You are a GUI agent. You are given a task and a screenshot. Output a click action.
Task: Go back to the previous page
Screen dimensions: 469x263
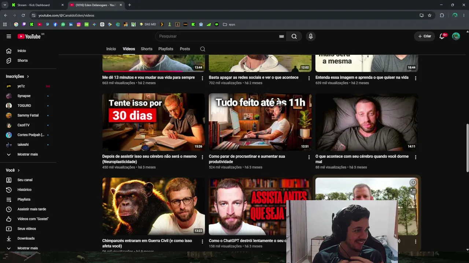[5, 15]
